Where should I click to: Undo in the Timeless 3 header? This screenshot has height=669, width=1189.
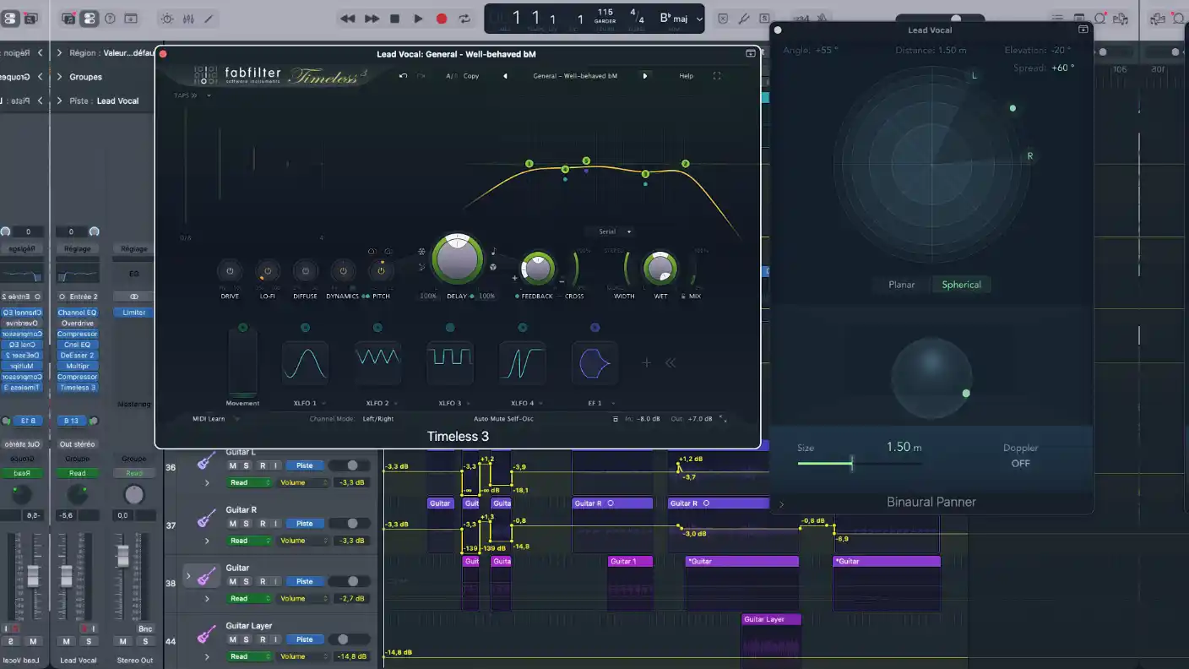(403, 76)
